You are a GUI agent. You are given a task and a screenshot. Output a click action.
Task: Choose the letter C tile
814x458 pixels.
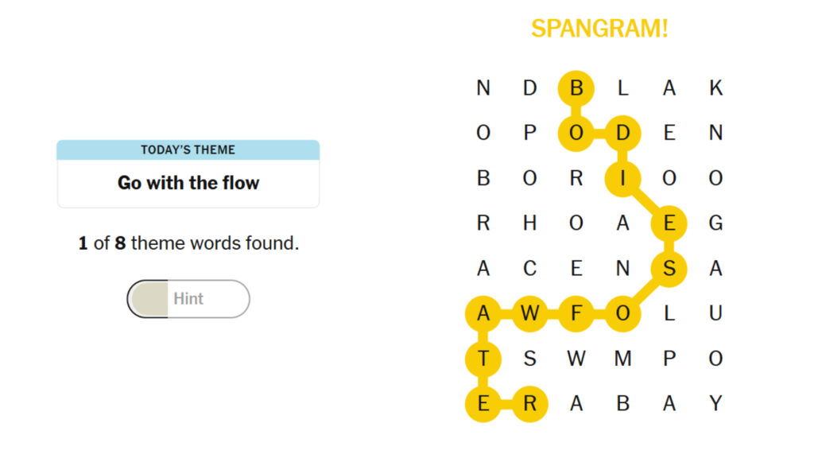pyautogui.click(x=529, y=269)
